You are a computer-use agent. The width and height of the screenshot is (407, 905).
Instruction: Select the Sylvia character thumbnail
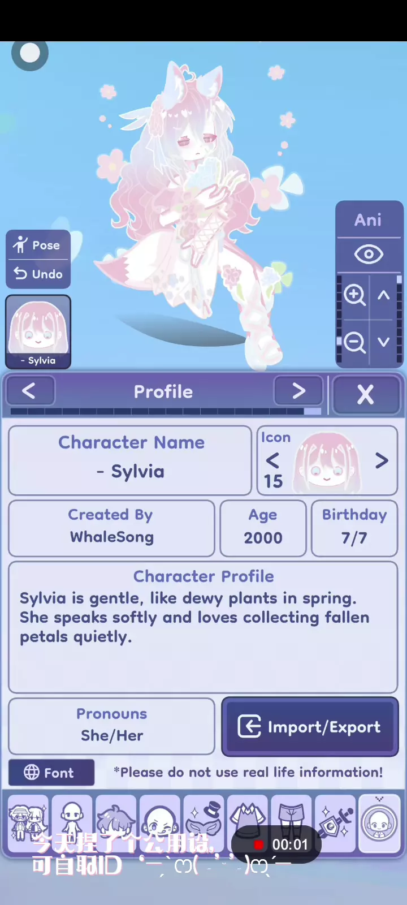tap(38, 332)
